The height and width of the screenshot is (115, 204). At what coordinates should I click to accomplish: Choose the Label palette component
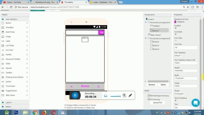tap(8, 41)
